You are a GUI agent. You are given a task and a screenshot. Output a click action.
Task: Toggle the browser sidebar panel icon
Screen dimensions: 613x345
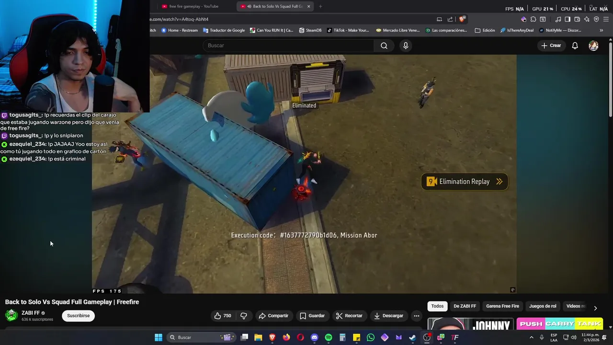568,19
